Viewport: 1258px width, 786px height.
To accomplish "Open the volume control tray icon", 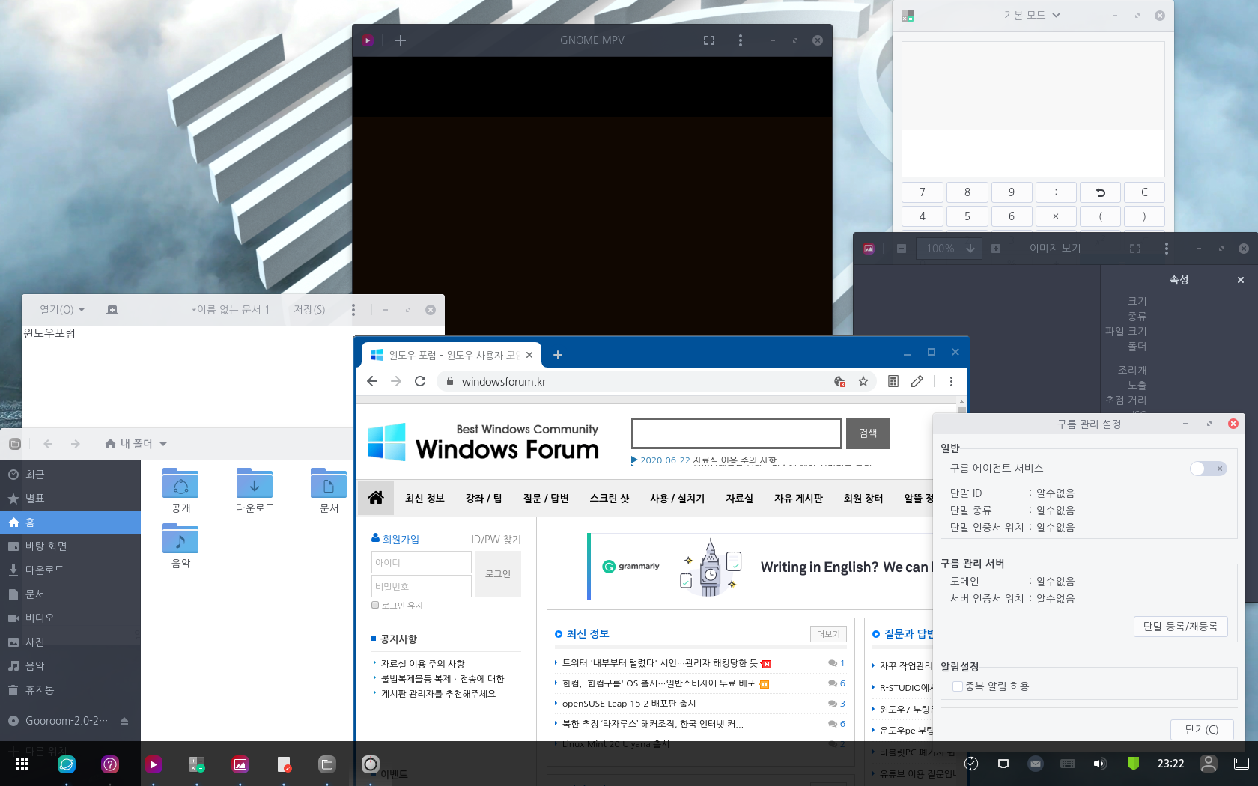I will [x=1099, y=764].
